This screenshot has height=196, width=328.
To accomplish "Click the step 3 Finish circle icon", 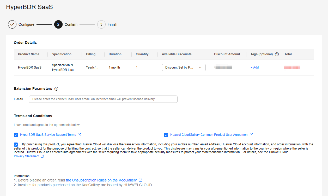I will [x=101, y=24].
